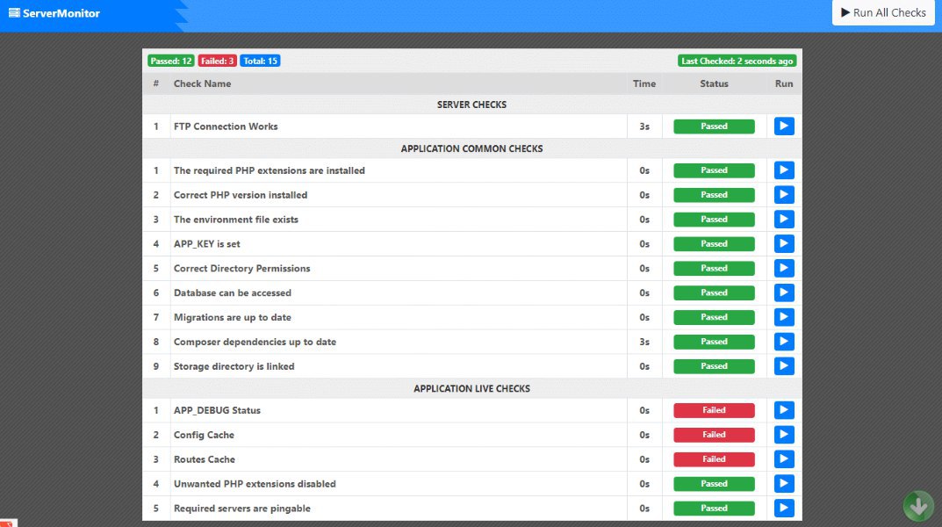Run the Storage directory is linked check

[784, 366]
